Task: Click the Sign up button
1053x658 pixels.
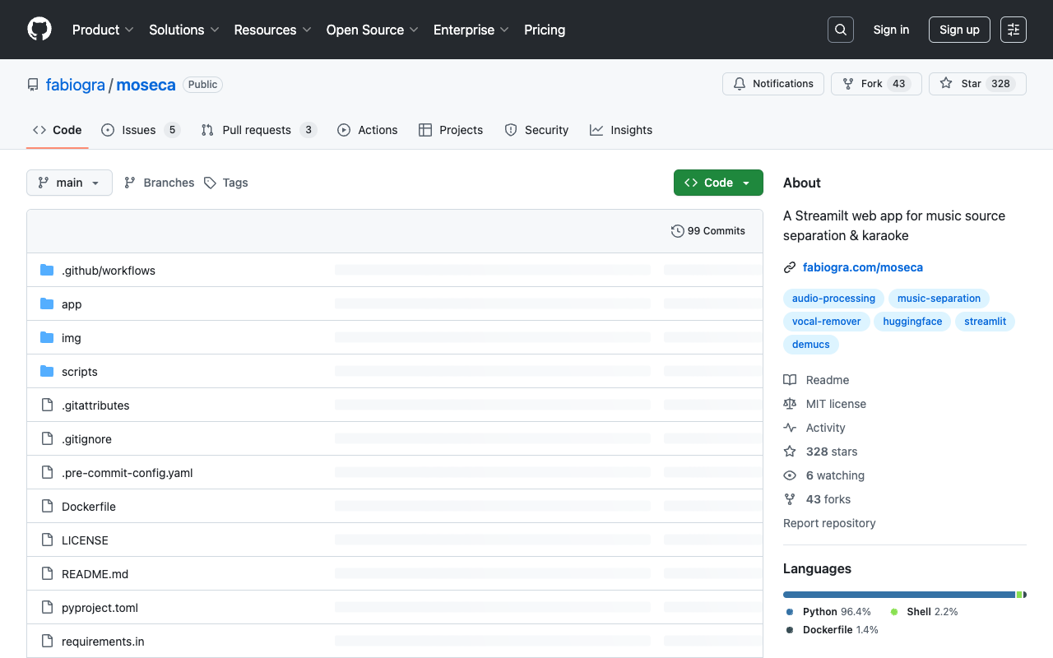Action: pyautogui.click(x=959, y=30)
